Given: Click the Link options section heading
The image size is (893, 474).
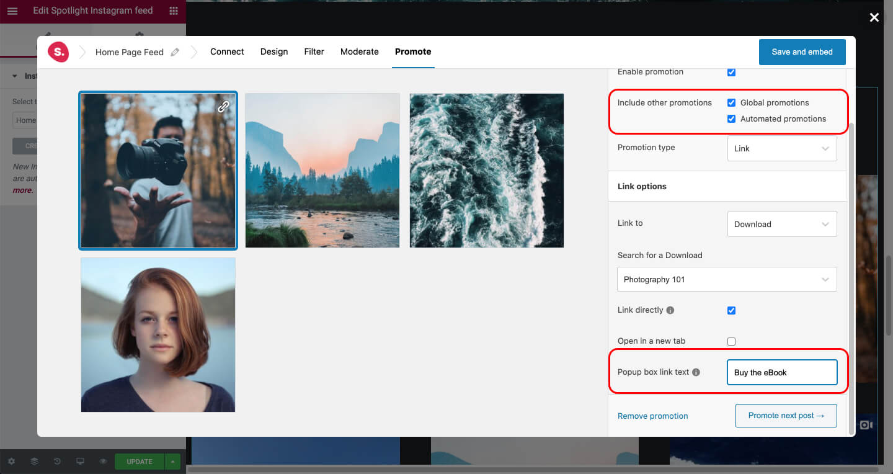Looking at the screenshot, I should click(642, 187).
